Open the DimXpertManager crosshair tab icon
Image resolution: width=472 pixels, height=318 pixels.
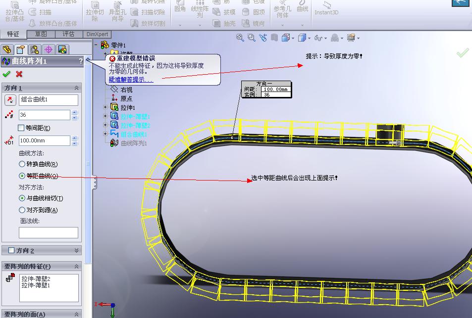pyautogui.click(x=49, y=49)
